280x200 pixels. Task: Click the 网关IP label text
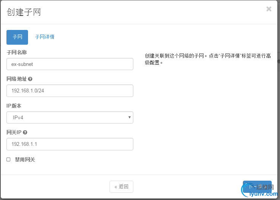[14, 133]
